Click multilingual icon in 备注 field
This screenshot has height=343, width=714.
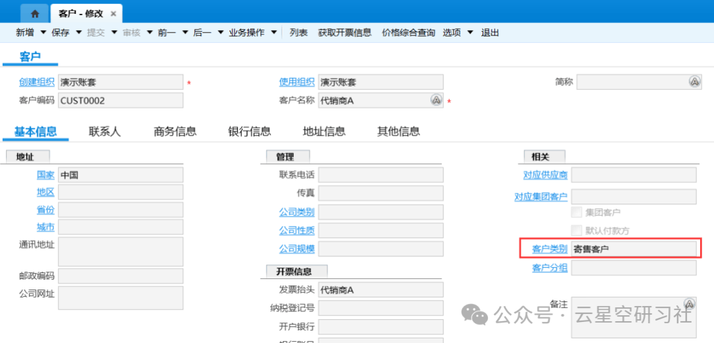click(689, 304)
